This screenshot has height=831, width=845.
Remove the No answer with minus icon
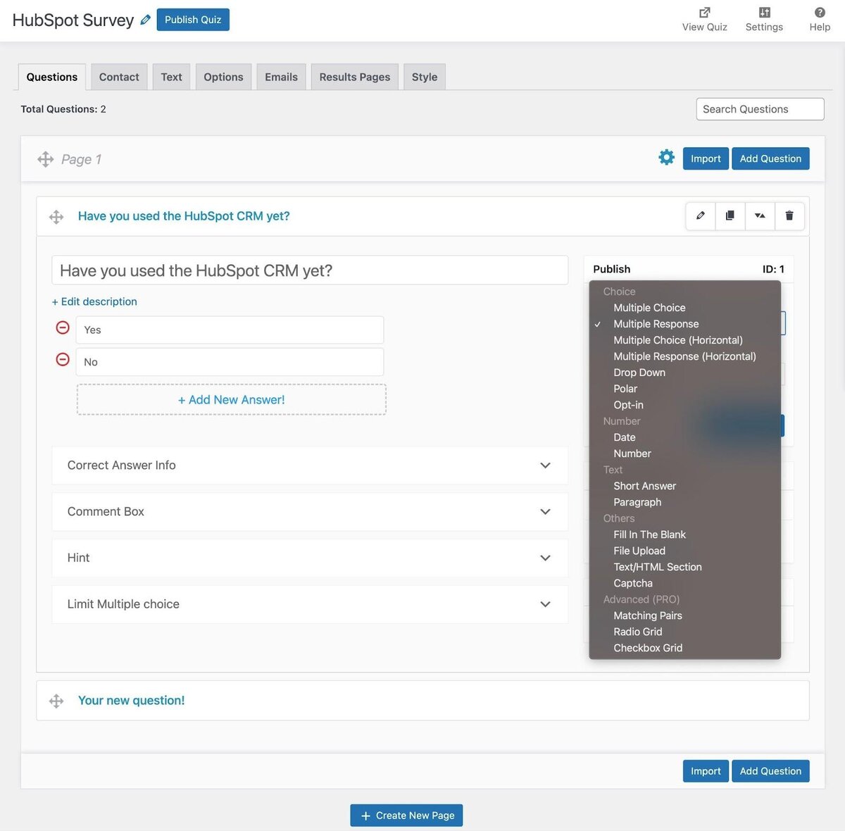[x=63, y=359]
